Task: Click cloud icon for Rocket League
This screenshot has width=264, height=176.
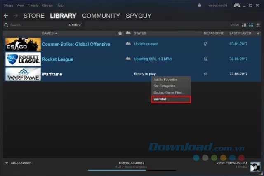Action: point(128,59)
